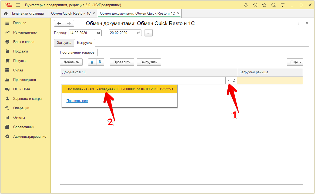
Task: Click the notifications bell icon
Action: tap(246, 5)
